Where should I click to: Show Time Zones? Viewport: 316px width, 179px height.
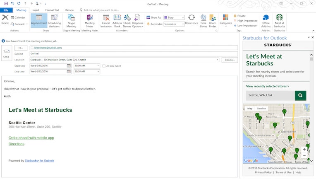click(203, 21)
